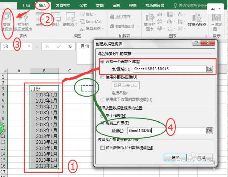Click the 表/区域 range input field

pyautogui.click(x=169, y=69)
